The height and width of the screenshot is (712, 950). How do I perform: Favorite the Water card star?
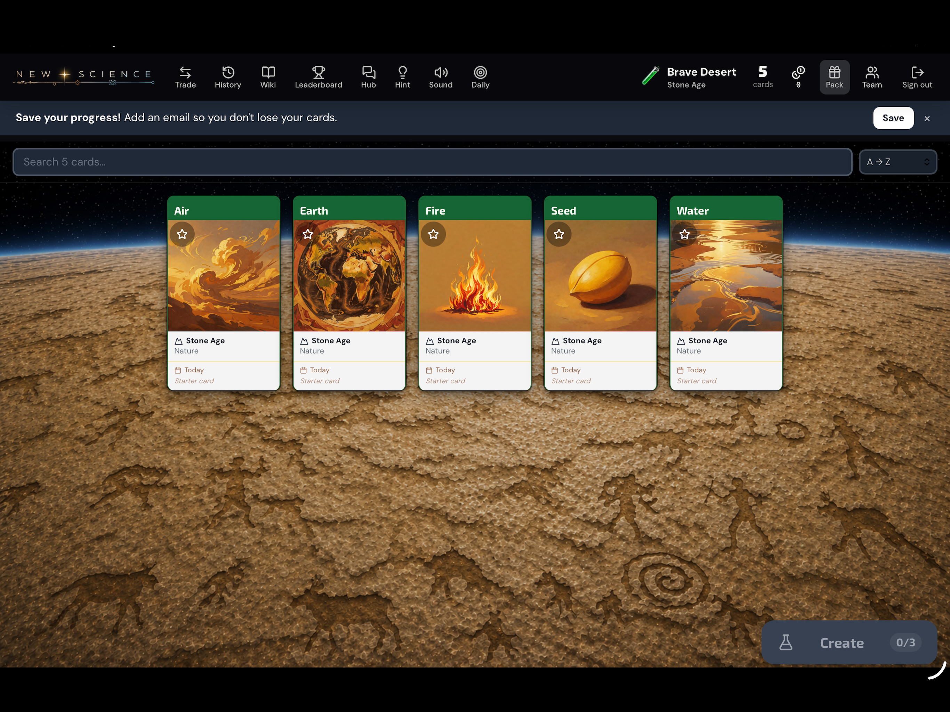(x=685, y=234)
